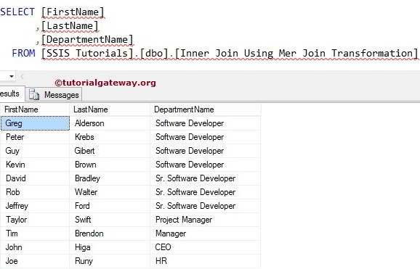Click the cell containing Ford
Viewport: 420px width, 269px height.
click(110, 206)
